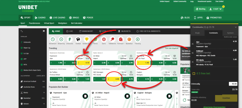Viewport: 242px width, 108px height.
Task: Go to POKER in the main menu
Action: click(88, 18)
